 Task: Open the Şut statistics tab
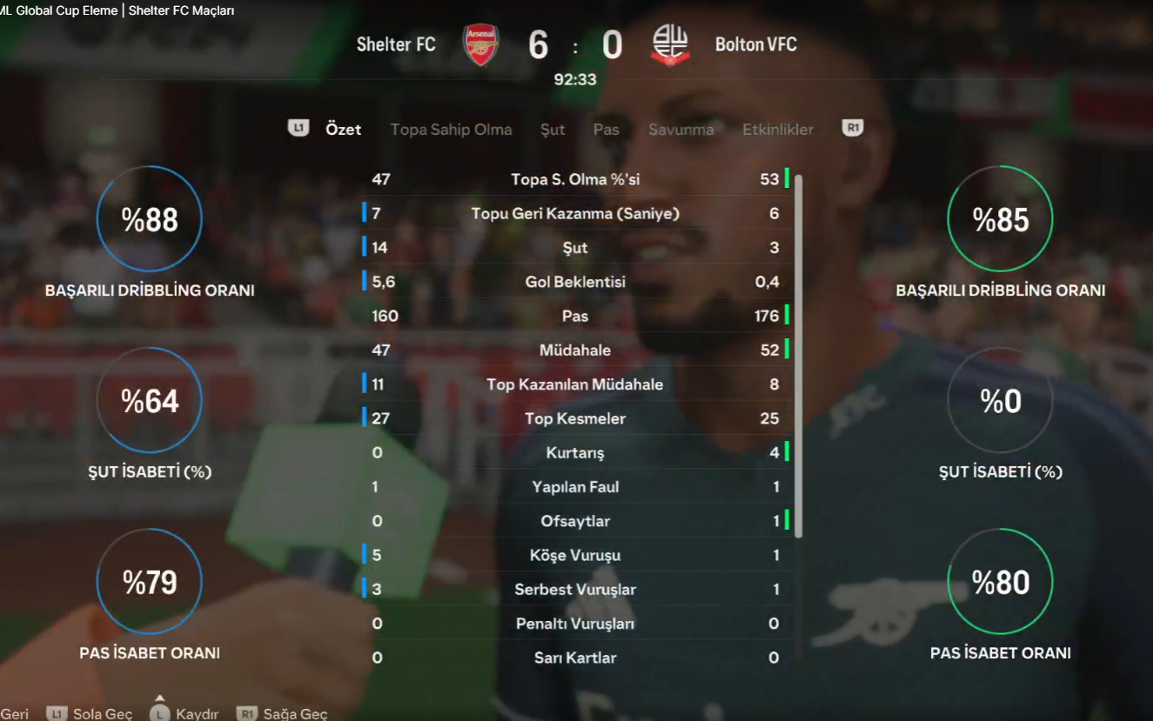coord(553,130)
